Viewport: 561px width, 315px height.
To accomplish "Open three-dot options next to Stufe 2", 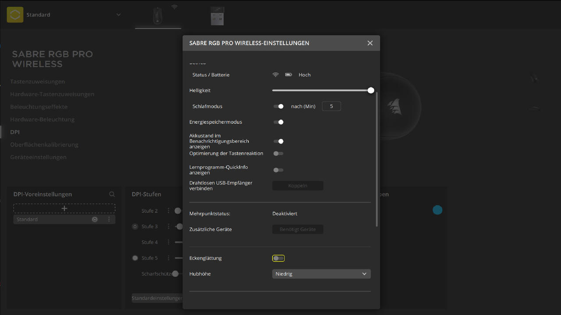I will [x=168, y=211].
